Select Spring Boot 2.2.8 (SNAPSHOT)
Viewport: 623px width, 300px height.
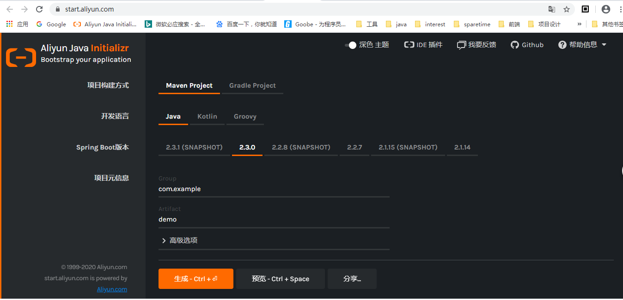[x=301, y=147]
